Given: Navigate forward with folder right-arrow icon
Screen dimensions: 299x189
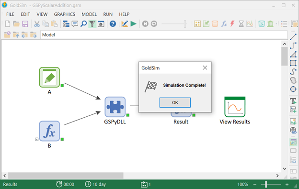Looking at the screenshot, I should coord(34,34).
